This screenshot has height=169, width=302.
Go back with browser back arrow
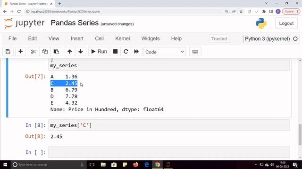click(5, 11)
